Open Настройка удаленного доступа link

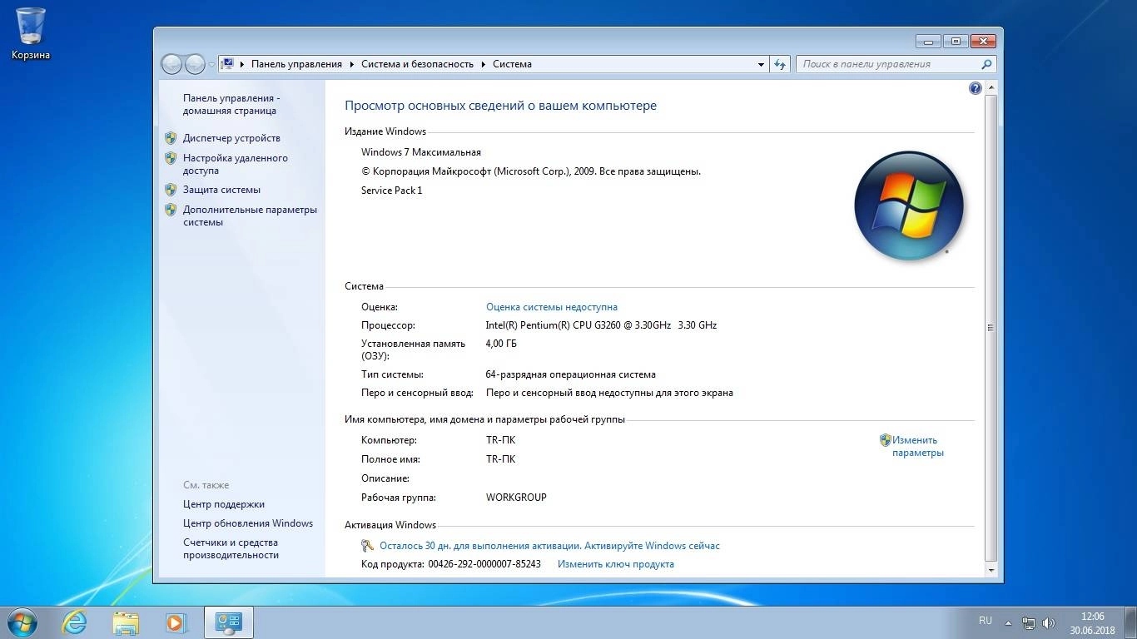[236, 164]
